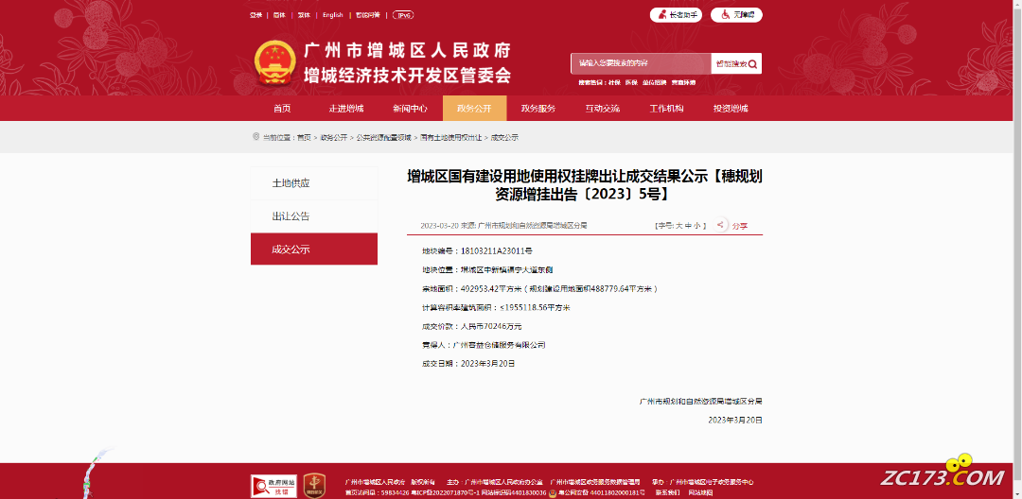Click 联系我们 in the footer
The image size is (1022, 499).
[x=665, y=492]
